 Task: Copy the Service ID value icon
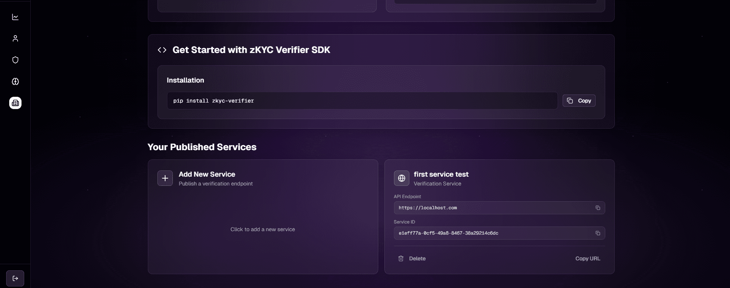pyautogui.click(x=598, y=233)
